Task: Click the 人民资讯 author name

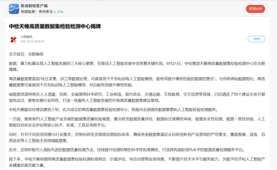Action: (26, 37)
